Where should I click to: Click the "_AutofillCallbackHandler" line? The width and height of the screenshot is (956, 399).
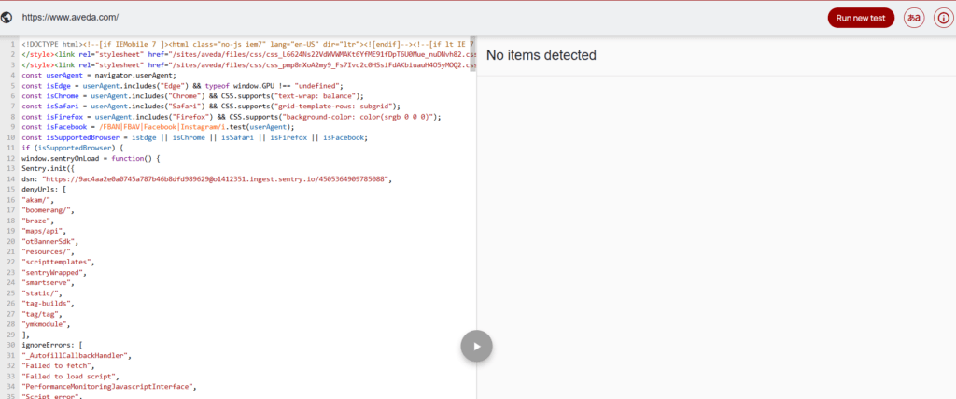tap(77, 355)
